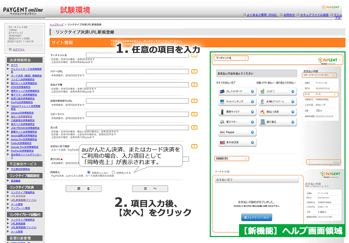Click the コピーライト input field

(137, 114)
